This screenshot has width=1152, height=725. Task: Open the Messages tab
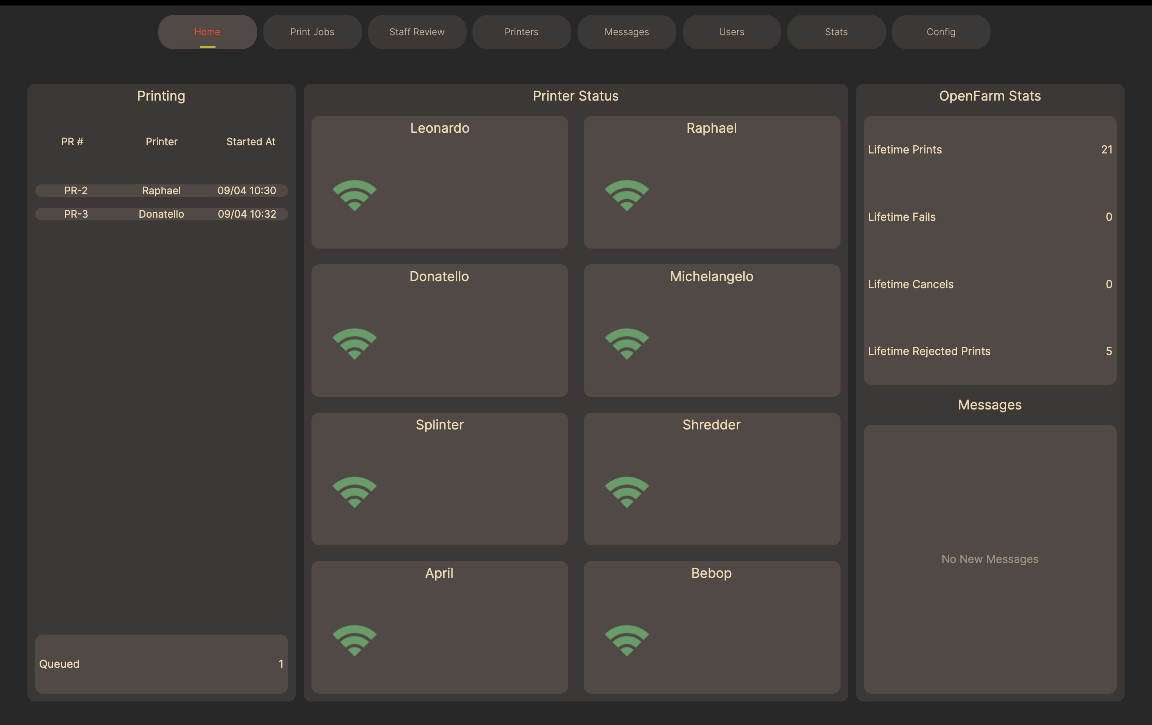click(x=626, y=32)
